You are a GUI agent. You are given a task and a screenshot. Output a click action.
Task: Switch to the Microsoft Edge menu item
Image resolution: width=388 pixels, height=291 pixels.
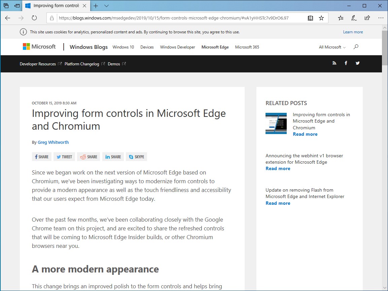[x=215, y=47]
